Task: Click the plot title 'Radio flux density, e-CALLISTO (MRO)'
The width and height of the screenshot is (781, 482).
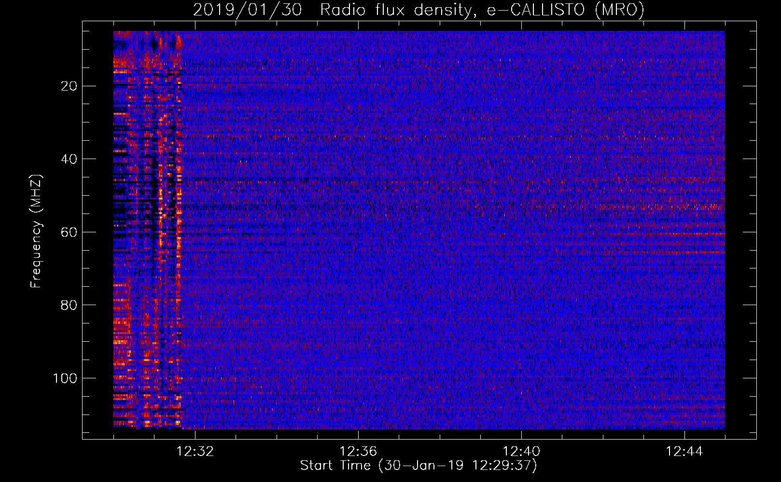Action: [482, 10]
